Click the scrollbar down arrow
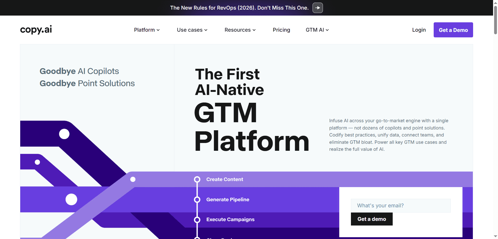The height and width of the screenshot is (239, 498). point(495,236)
